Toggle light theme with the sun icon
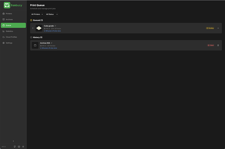 [x=23, y=147]
